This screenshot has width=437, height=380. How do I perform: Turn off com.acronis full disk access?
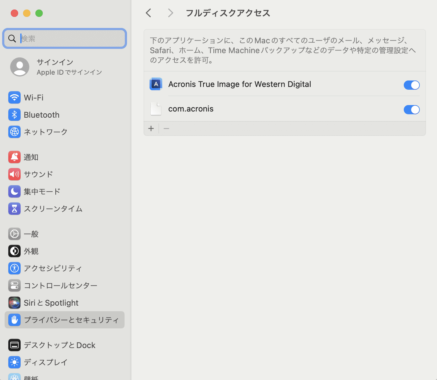point(411,110)
